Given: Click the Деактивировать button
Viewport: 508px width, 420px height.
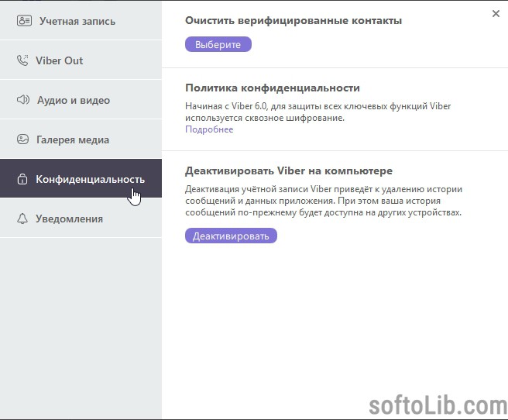Looking at the screenshot, I should (231, 236).
